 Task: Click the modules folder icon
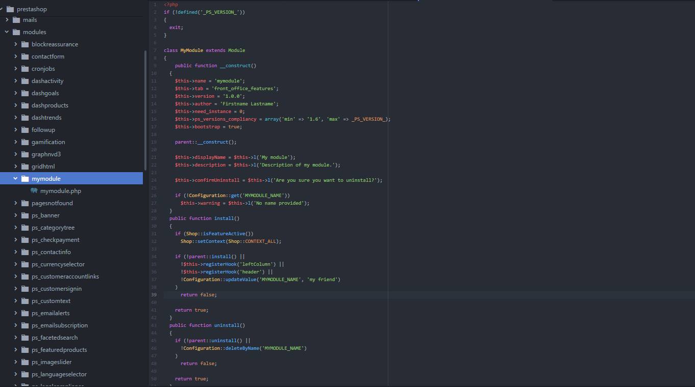click(16, 32)
